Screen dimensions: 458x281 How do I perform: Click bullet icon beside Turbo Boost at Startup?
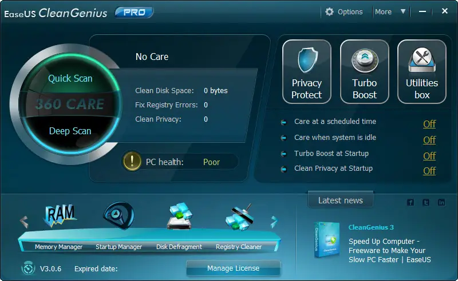pos(283,154)
